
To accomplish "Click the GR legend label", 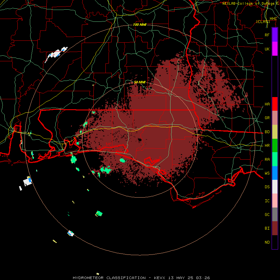I will point(267,118).
